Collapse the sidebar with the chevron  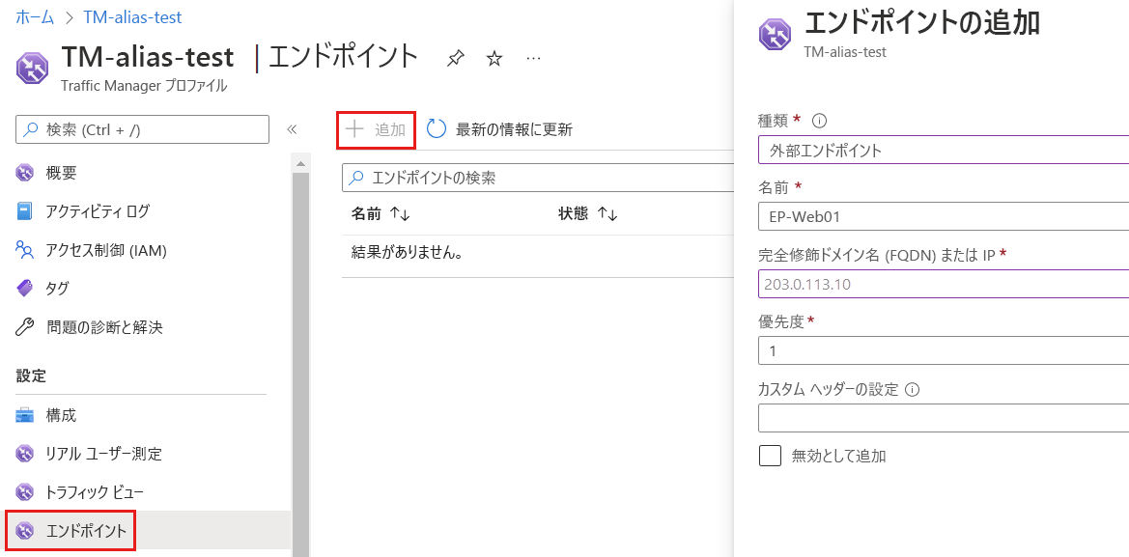pyautogui.click(x=293, y=127)
